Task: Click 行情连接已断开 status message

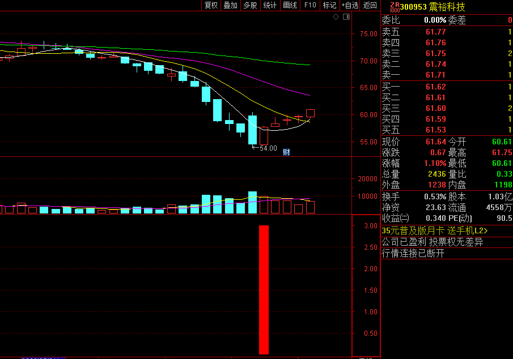Action: point(413,253)
